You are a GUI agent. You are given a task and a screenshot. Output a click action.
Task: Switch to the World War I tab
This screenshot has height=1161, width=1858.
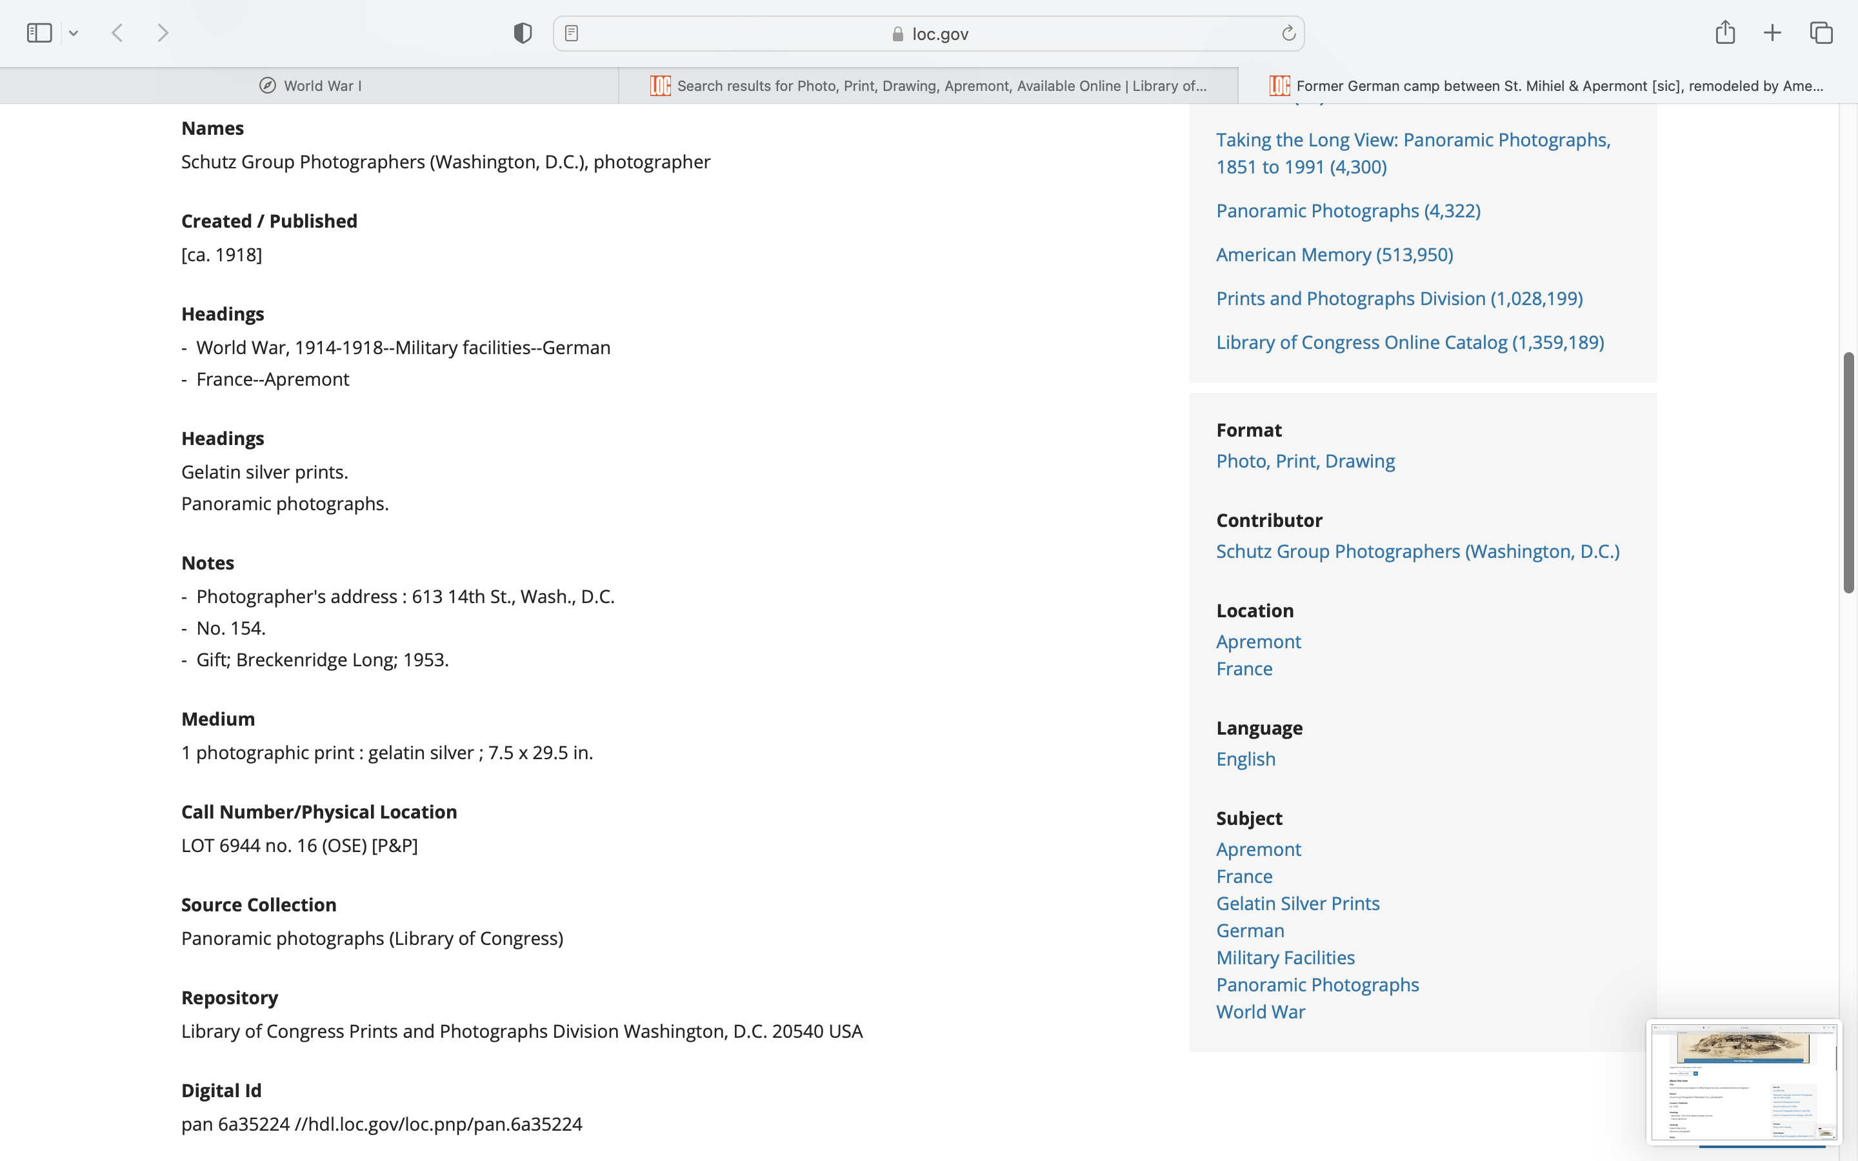pos(310,86)
